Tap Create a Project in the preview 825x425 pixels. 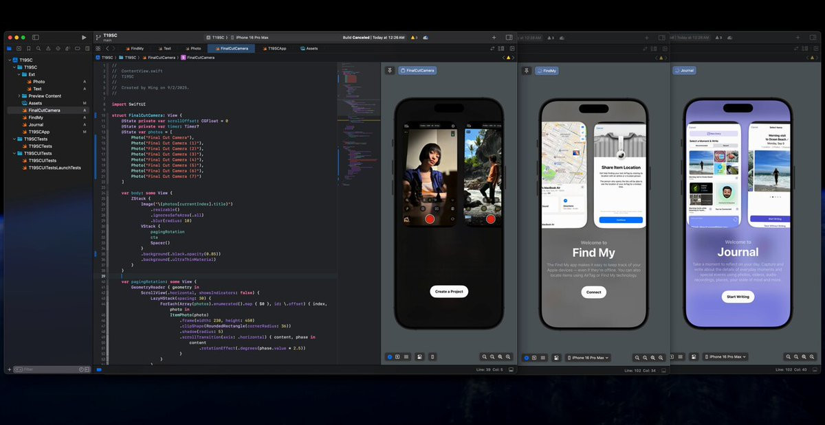click(x=449, y=291)
